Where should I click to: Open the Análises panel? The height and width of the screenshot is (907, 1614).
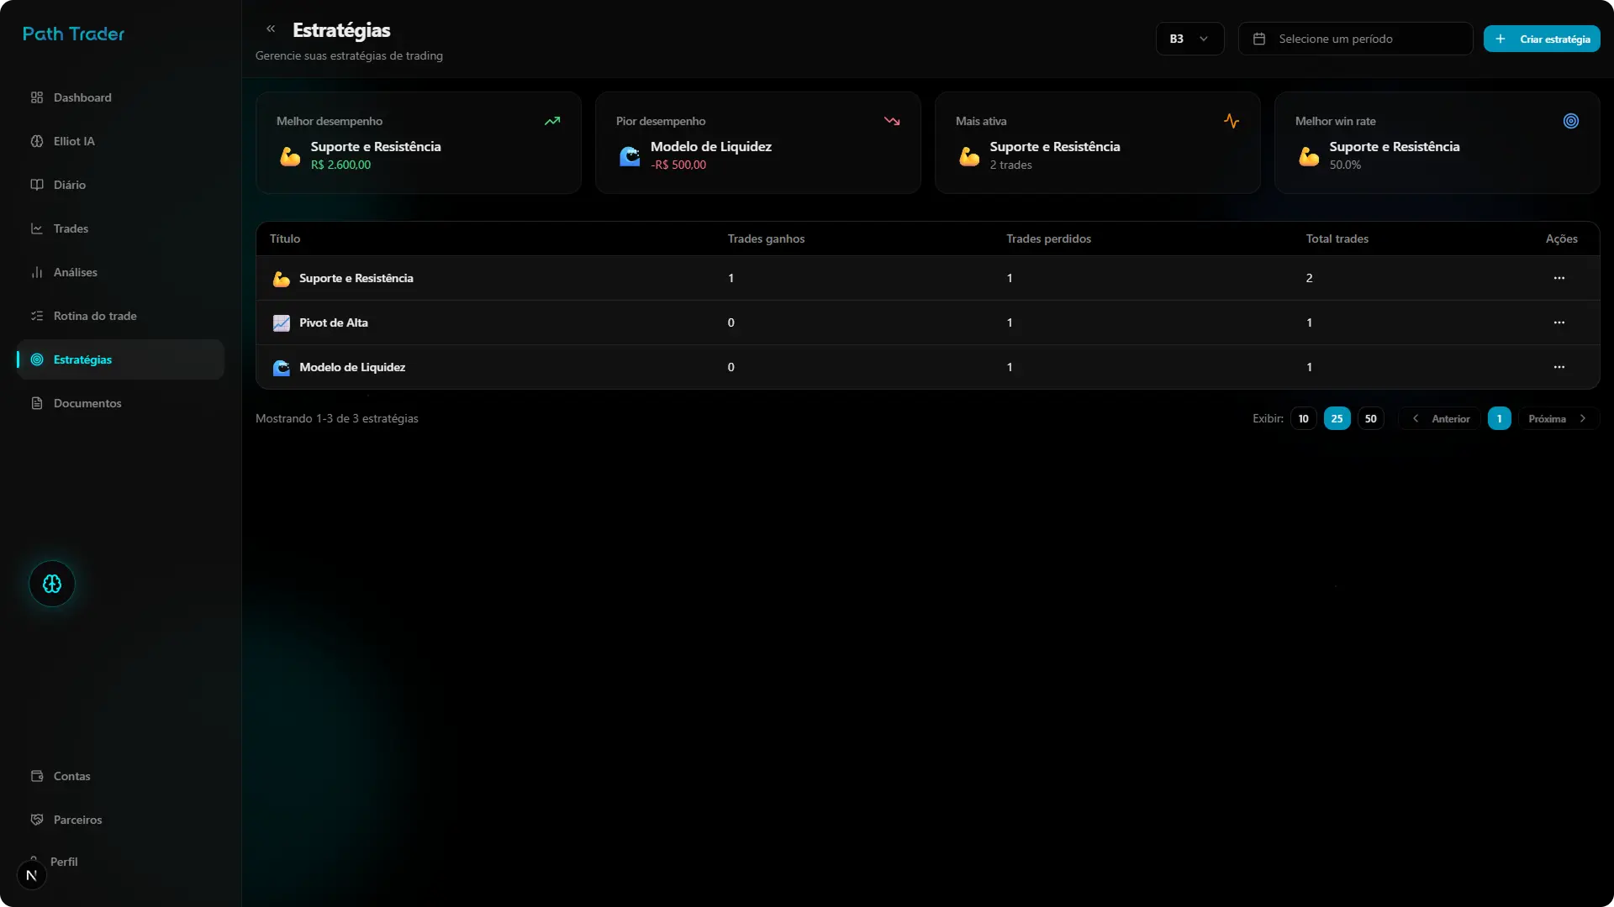click(76, 272)
